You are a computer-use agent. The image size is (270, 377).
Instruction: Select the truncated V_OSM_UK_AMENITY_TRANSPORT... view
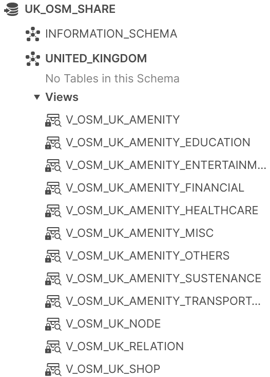163,301
